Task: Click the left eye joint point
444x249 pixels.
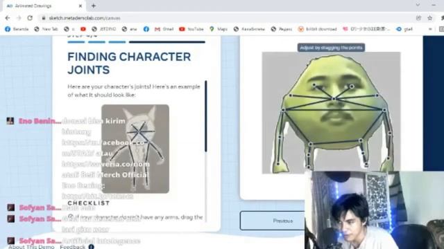Action: click(314, 84)
